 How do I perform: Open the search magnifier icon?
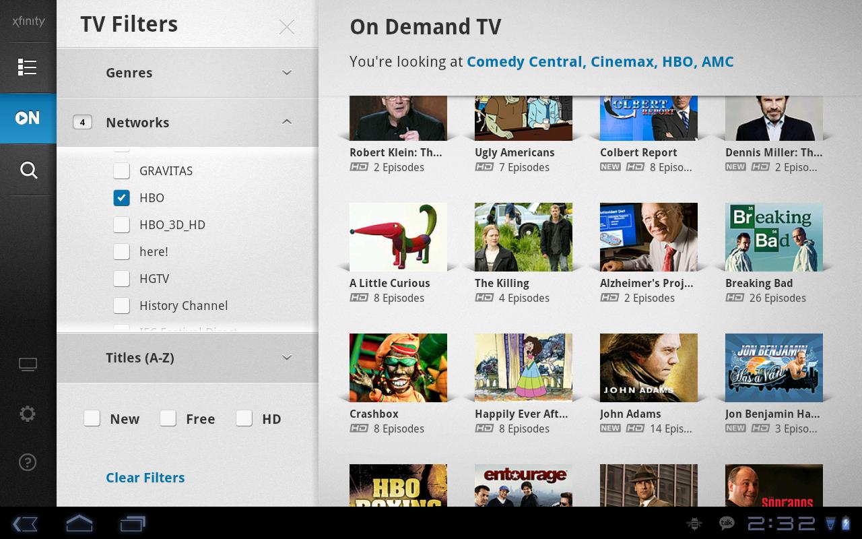pyautogui.click(x=28, y=170)
